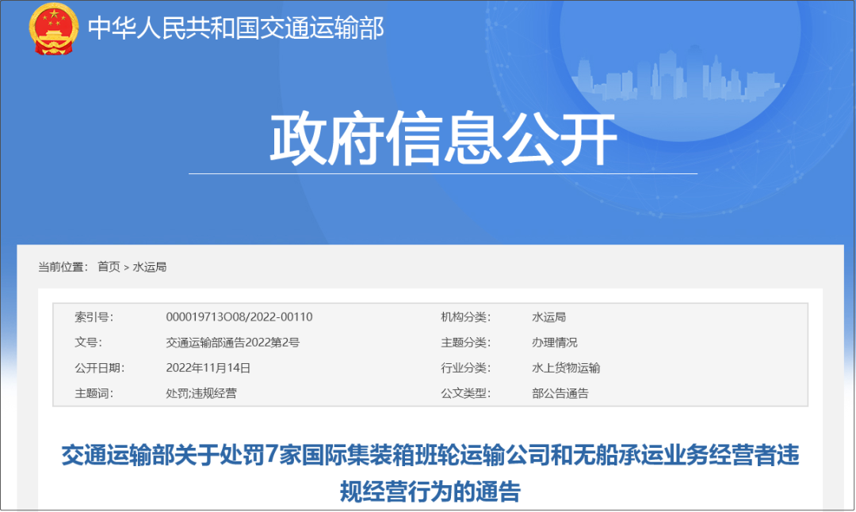Click the national emblem logo
The image size is (856, 512).
point(53,29)
